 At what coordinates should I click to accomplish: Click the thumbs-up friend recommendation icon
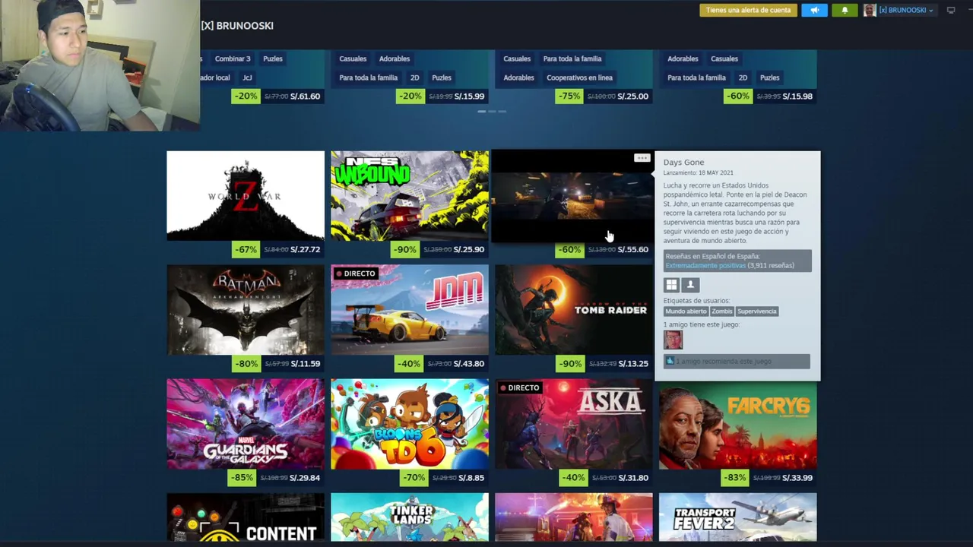click(670, 361)
